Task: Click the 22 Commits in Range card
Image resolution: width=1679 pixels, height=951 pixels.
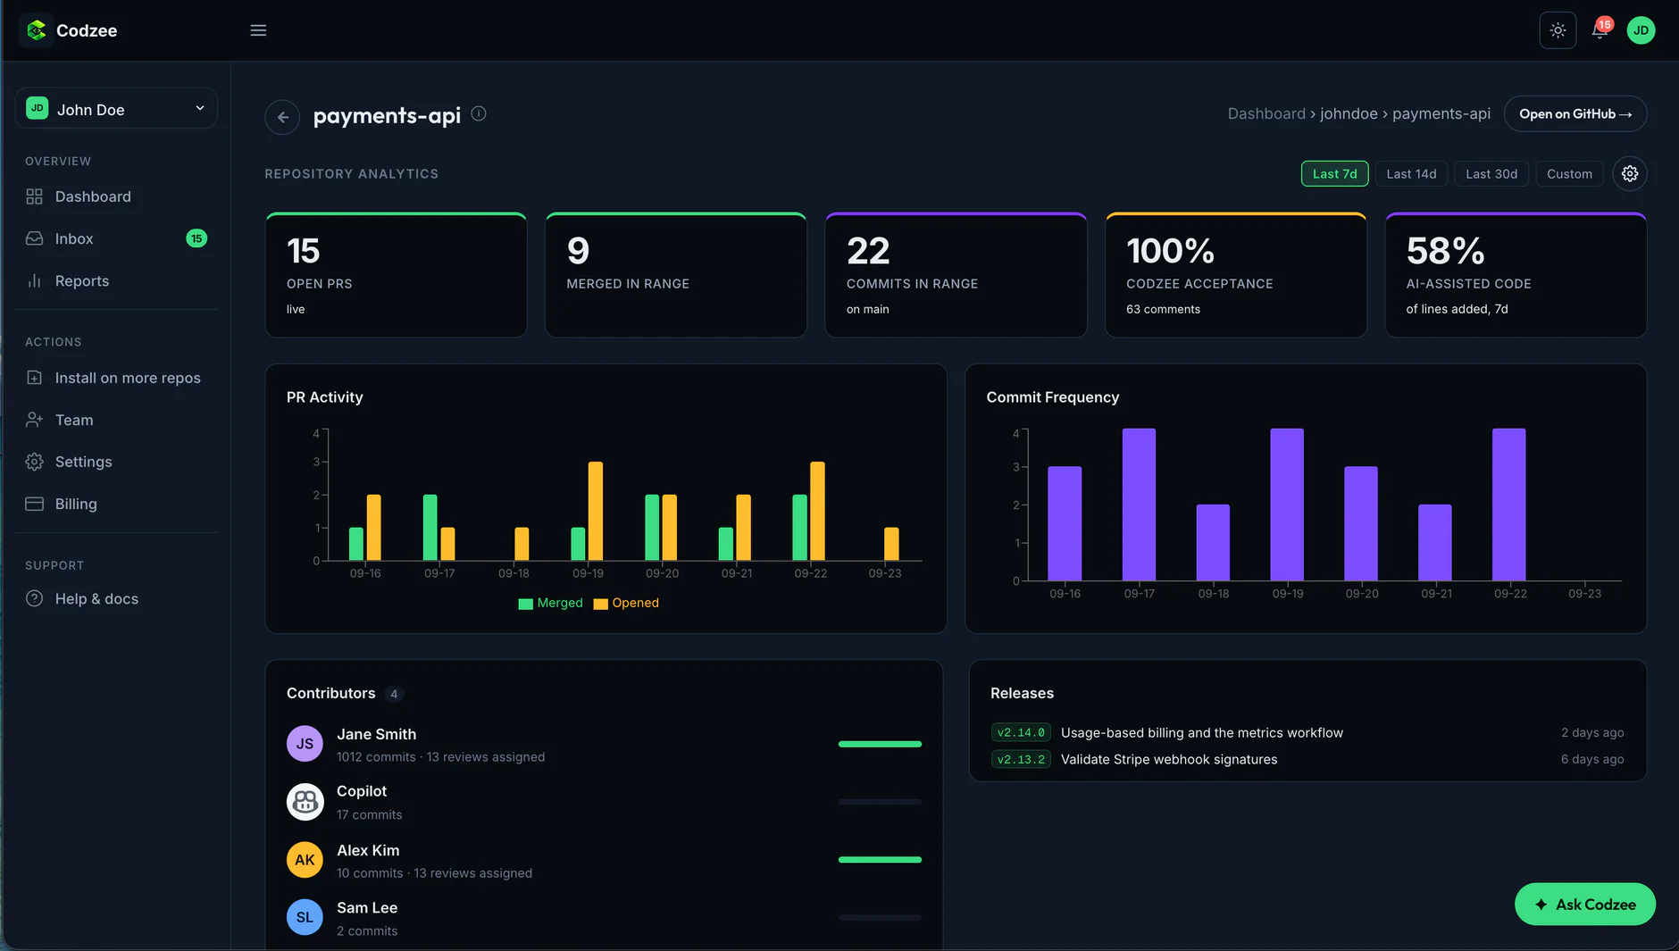Action: point(956,275)
